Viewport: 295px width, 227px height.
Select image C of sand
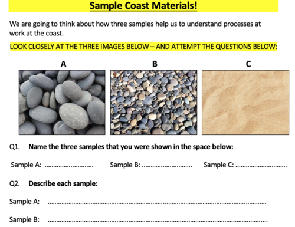(245, 103)
